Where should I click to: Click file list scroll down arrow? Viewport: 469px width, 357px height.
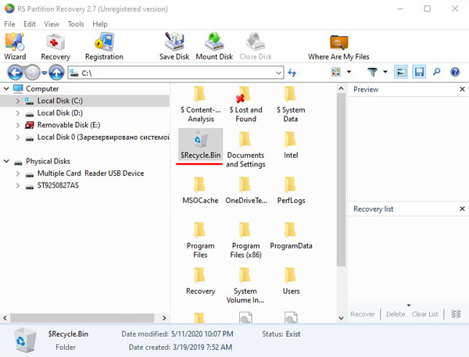(x=341, y=318)
